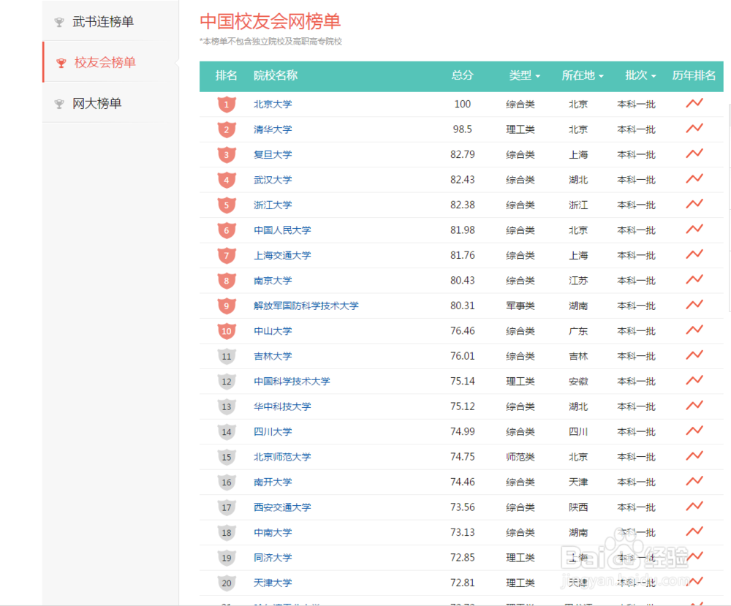View ranking history trend icon for 北京大学

(x=694, y=103)
